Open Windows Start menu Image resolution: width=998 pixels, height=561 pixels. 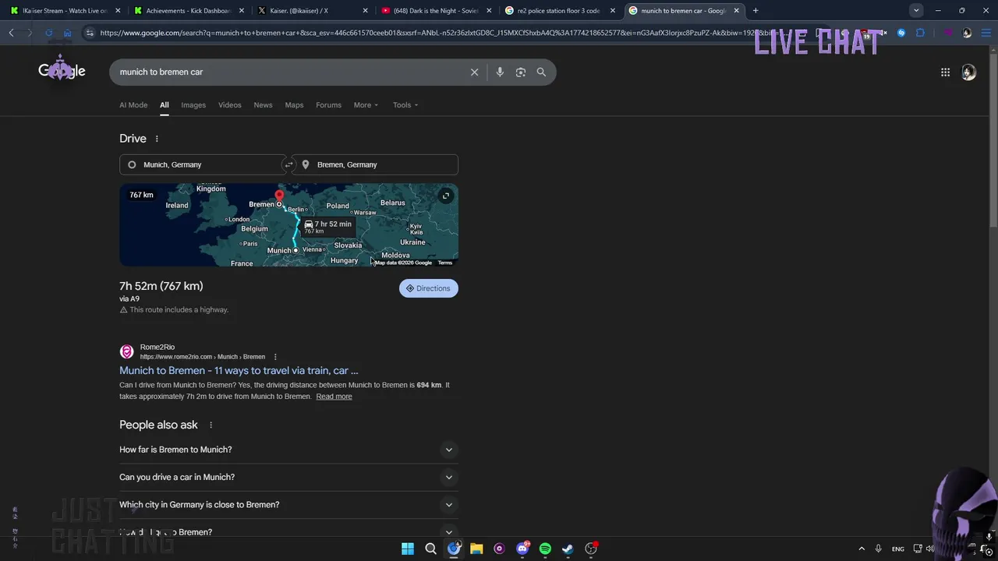pyautogui.click(x=408, y=549)
